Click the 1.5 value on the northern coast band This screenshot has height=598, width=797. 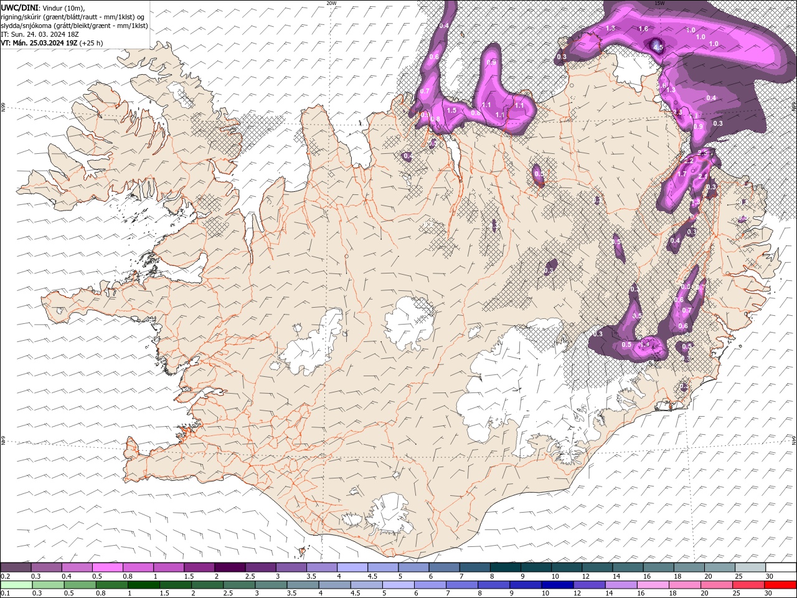pos(451,110)
